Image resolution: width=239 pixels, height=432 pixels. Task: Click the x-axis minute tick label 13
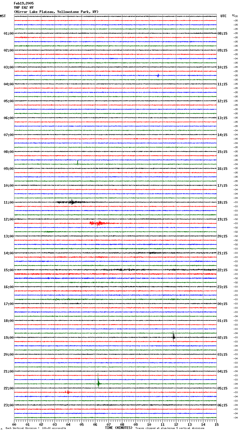pyautogui.click(x=190, y=425)
